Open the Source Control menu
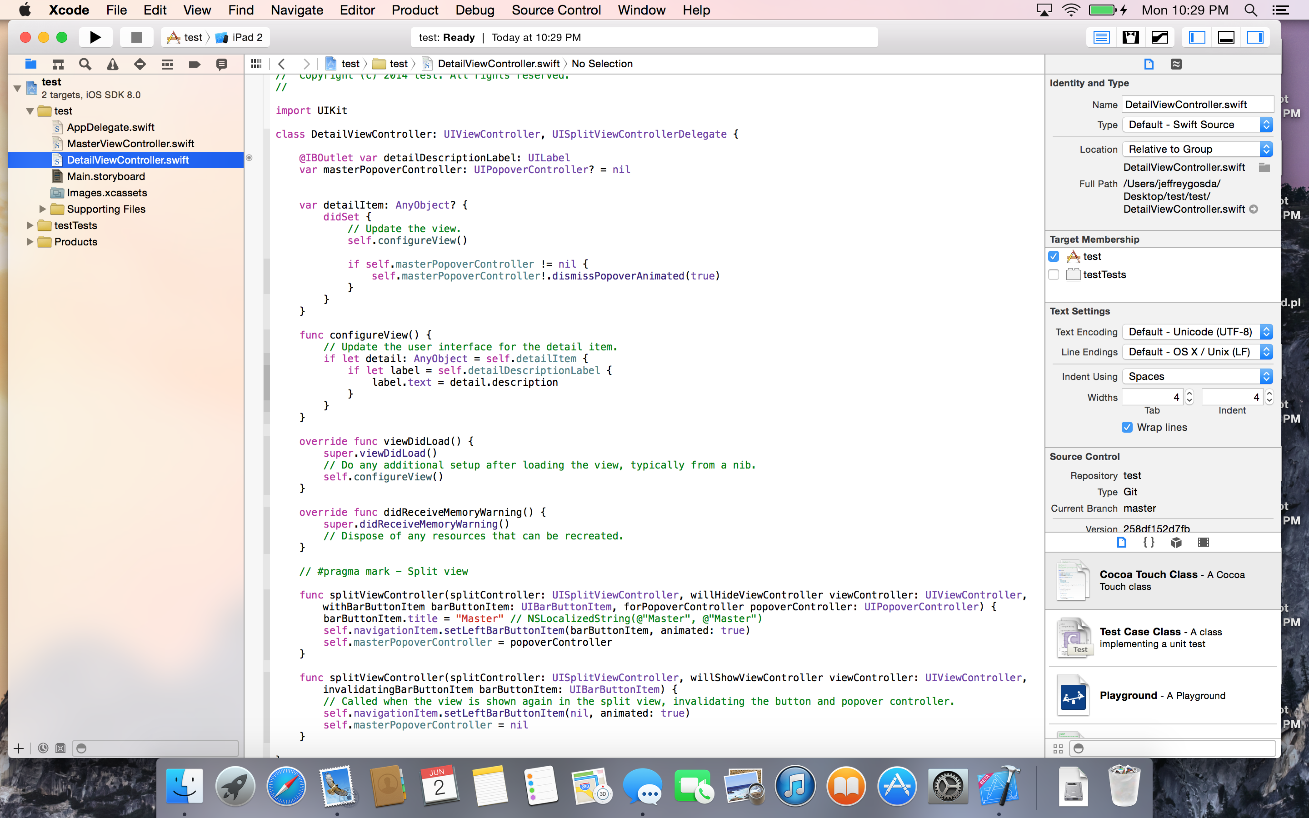 [556, 10]
